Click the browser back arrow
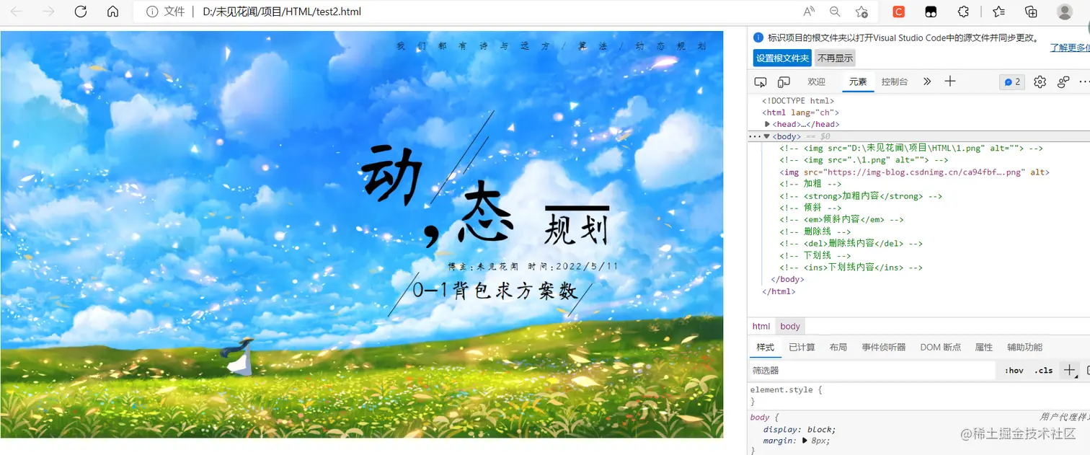The image size is (1090, 455). pyautogui.click(x=16, y=12)
